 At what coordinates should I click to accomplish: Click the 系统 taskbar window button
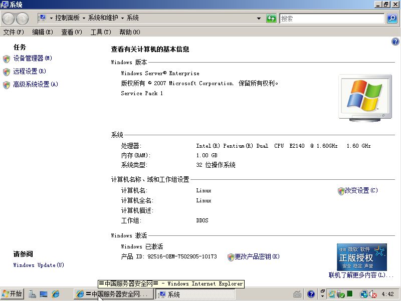coord(195,294)
